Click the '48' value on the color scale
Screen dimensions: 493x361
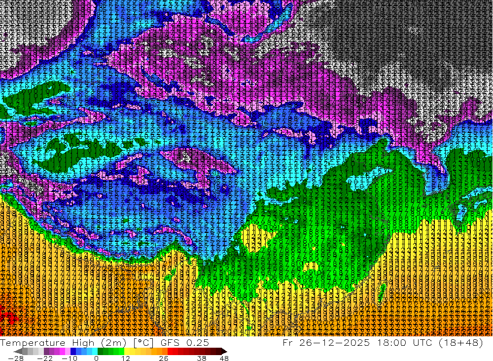[224, 359]
